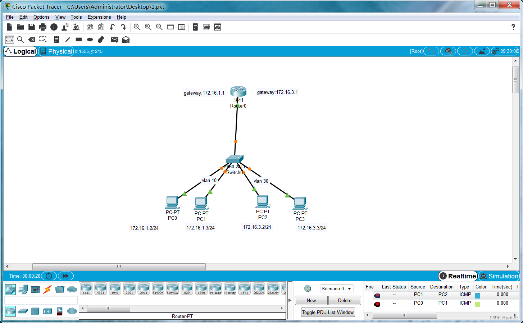Open a file with the folder icon
Image resolution: width=523 pixels, height=323 pixels.
21,27
